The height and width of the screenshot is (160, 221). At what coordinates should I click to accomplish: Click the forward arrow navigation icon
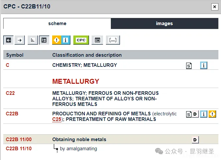pyautogui.click(x=20, y=40)
